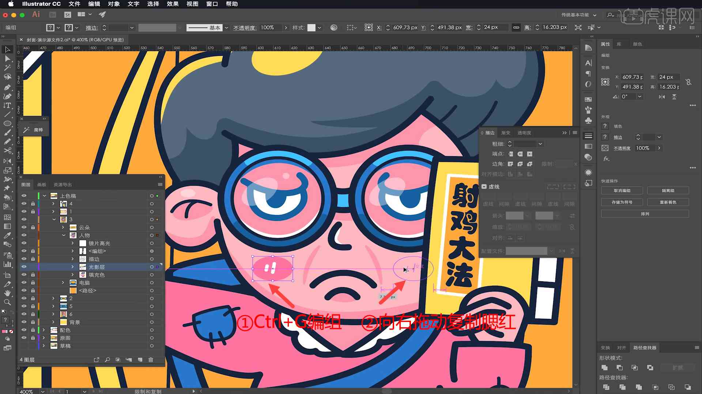
Task: Select the Zoom tool
Action: [x=7, y=302]
